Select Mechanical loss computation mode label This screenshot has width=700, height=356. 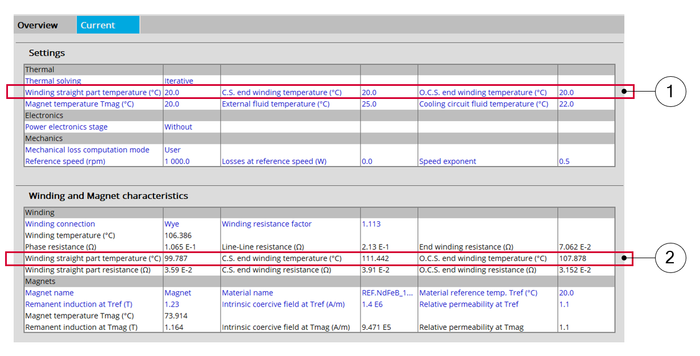coord(87,150)
